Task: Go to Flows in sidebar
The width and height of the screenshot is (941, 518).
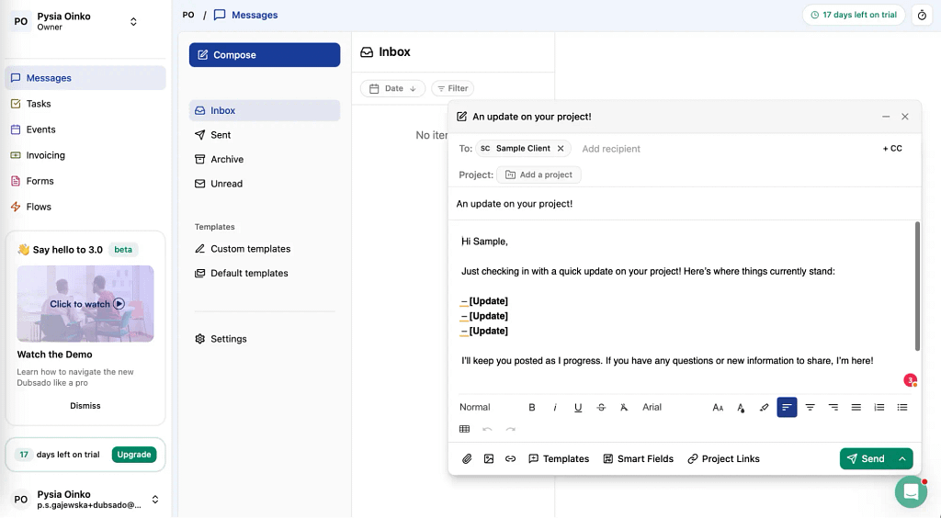Action: point(85,207)
